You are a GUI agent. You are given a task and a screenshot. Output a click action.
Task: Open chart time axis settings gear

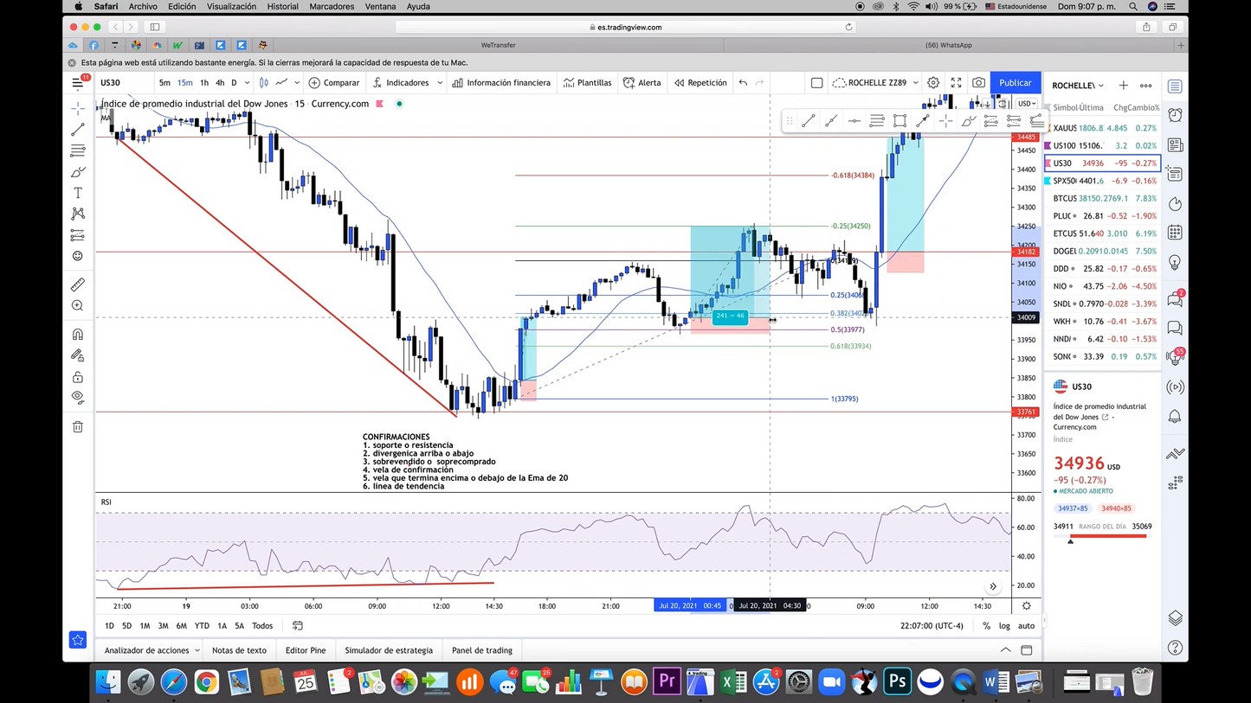(1027, 606)
